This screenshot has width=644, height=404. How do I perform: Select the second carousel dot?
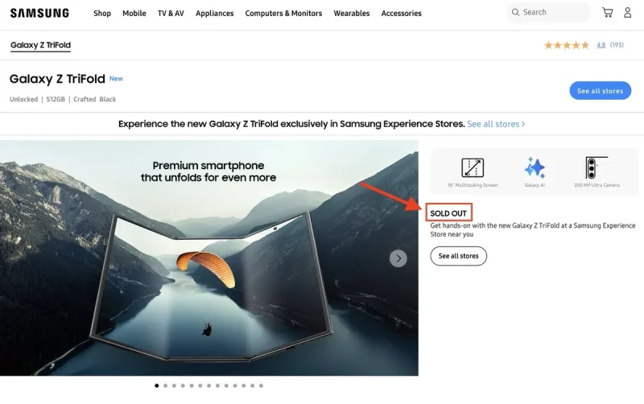tap(165, 385)
